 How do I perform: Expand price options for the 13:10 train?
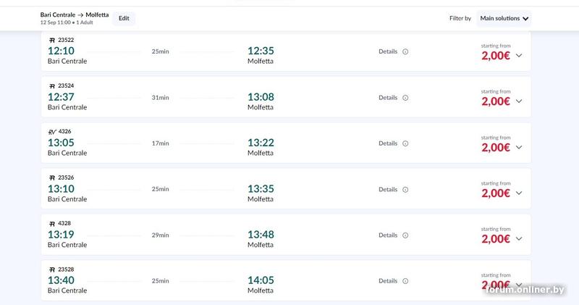tap(519, 193)
